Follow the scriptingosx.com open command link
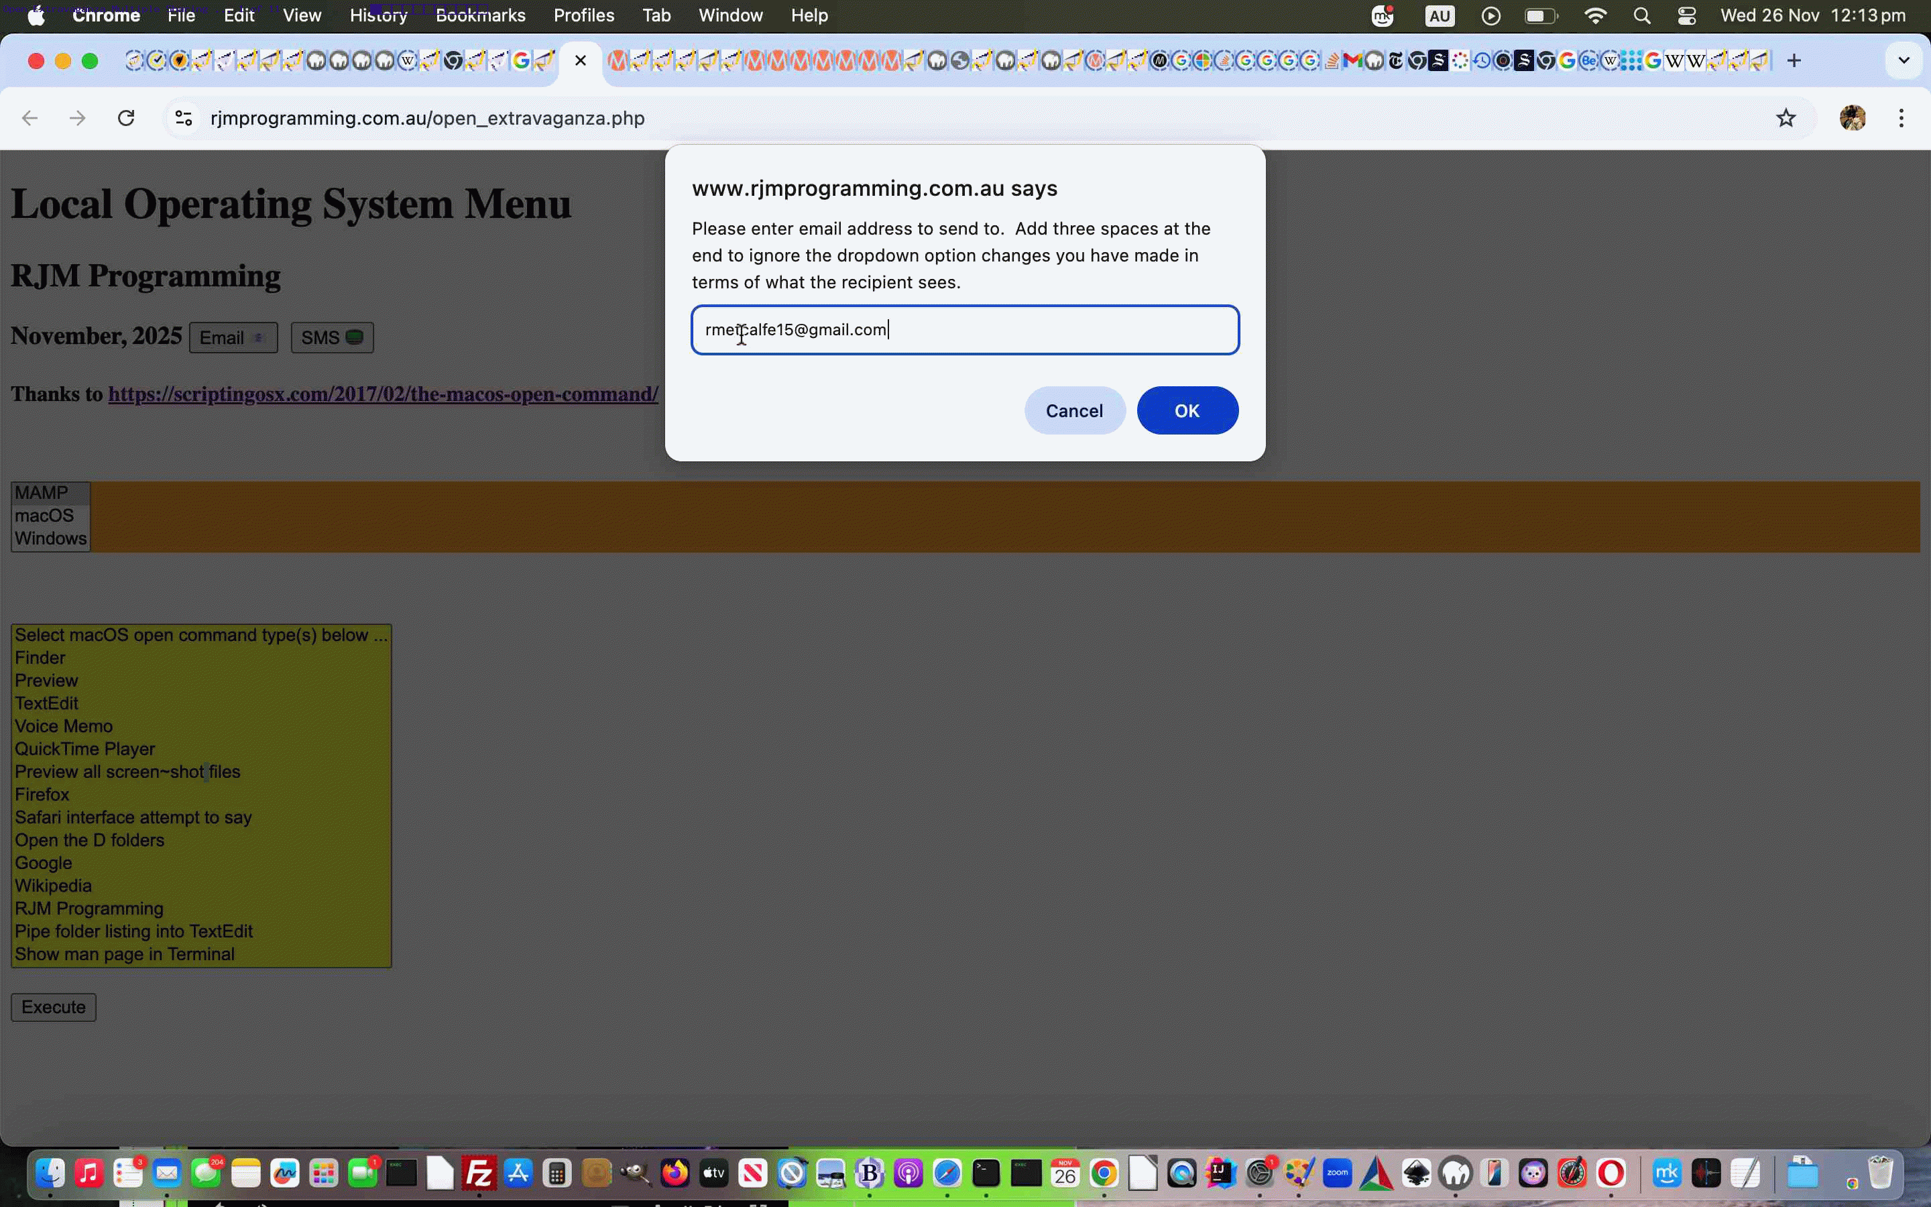 click(383, 394)
